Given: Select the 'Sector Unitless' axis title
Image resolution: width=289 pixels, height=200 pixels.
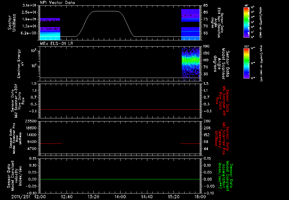Looking at the screenshot, I should pyautogui.click(x=12, y=23).
